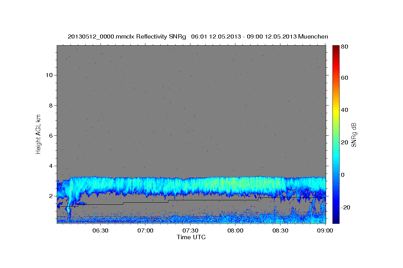This screenshot has height=268, width=403.
Task: Click the height tick label '10'
Action: (x=49, y=75)
